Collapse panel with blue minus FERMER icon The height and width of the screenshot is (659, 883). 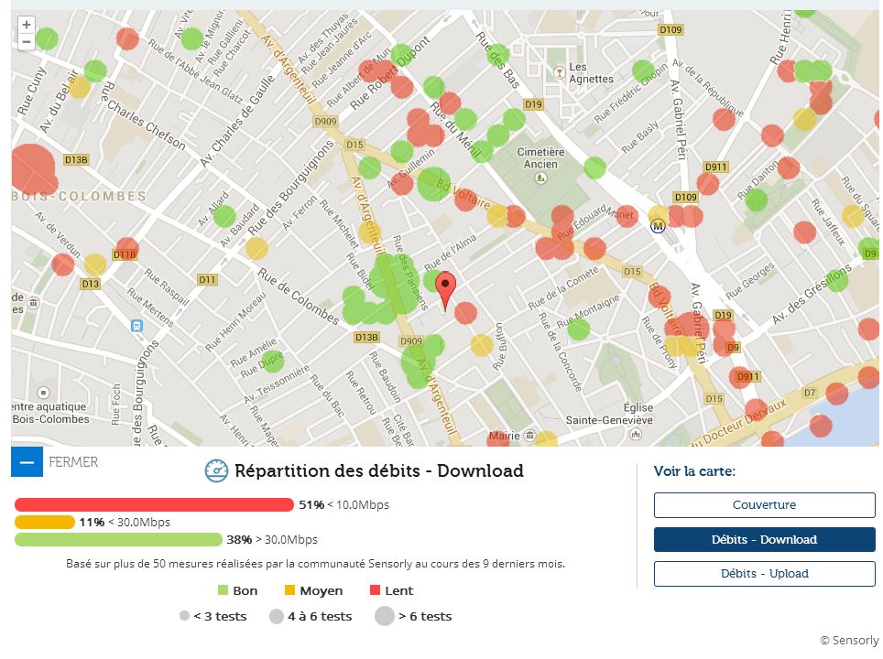tap(27, 462)
